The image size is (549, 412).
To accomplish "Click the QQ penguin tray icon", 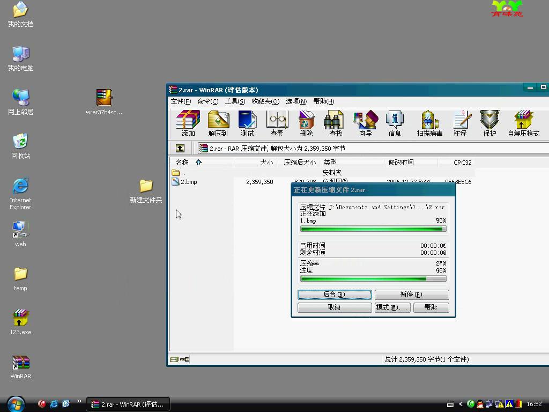I will pyautogui.click(x=480, y=404).
